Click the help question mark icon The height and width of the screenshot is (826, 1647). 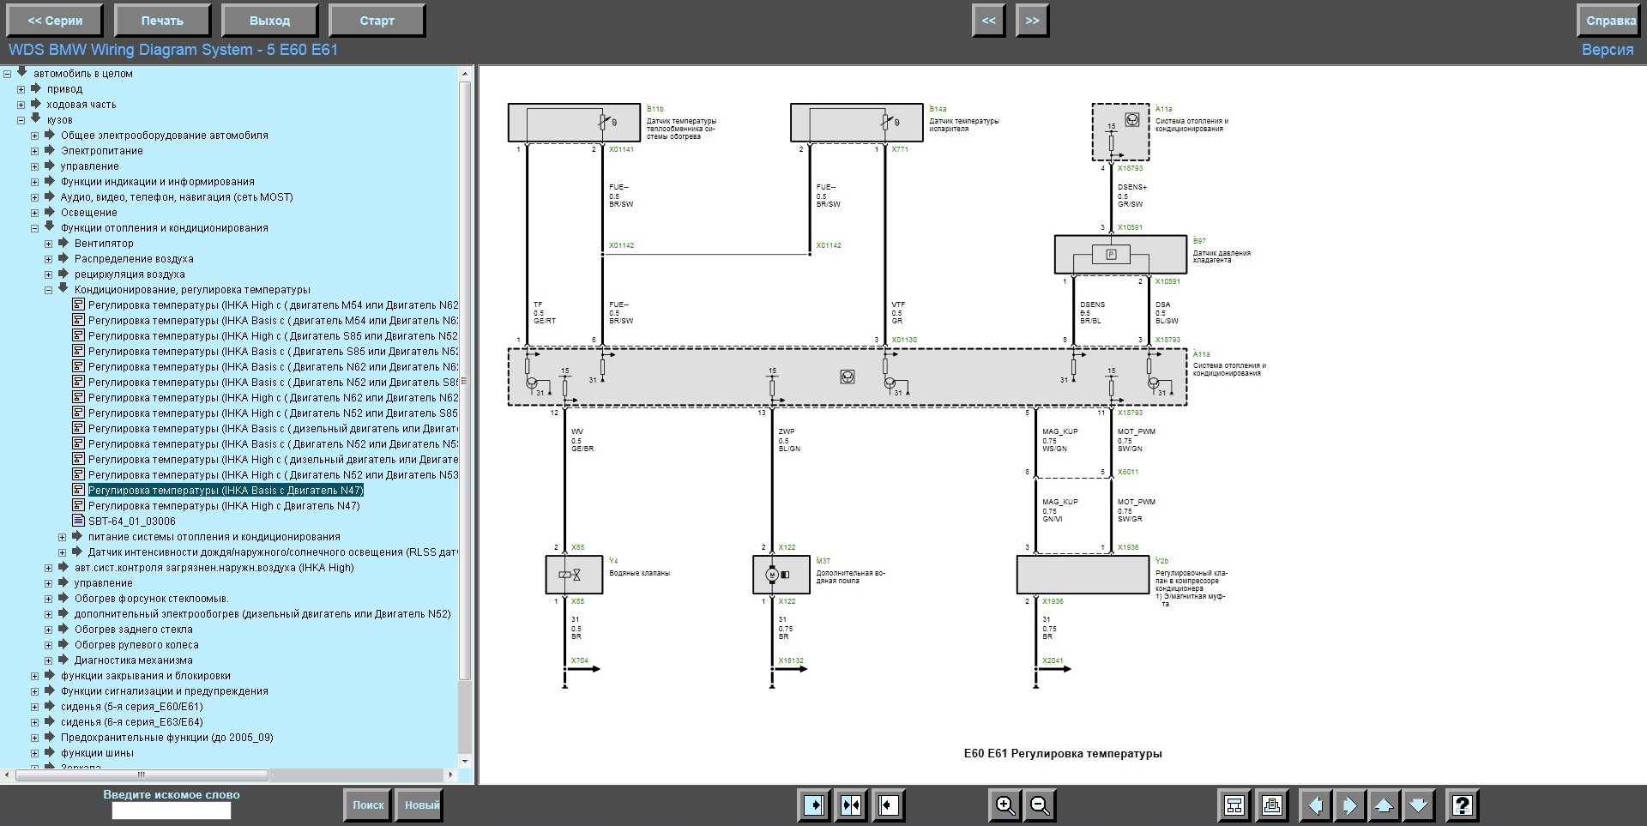coord(1462,805)
